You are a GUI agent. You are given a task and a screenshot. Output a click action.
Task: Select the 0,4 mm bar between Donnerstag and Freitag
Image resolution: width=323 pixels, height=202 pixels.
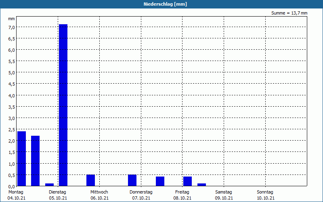(160, 181)
